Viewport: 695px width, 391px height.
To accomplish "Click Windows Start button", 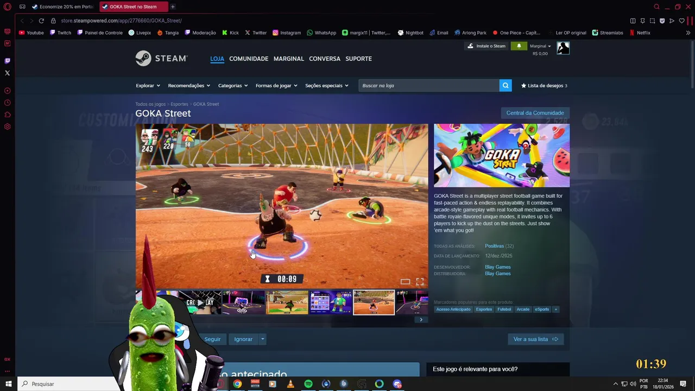I will tap(8, 384).
